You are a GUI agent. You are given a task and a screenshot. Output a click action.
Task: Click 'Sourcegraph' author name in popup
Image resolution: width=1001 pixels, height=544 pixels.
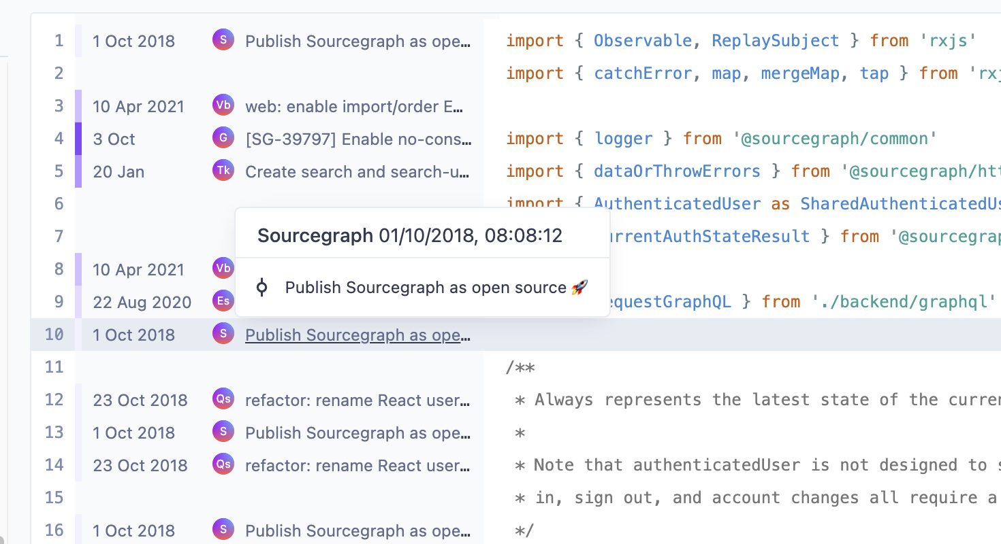(x=315, y=236)
